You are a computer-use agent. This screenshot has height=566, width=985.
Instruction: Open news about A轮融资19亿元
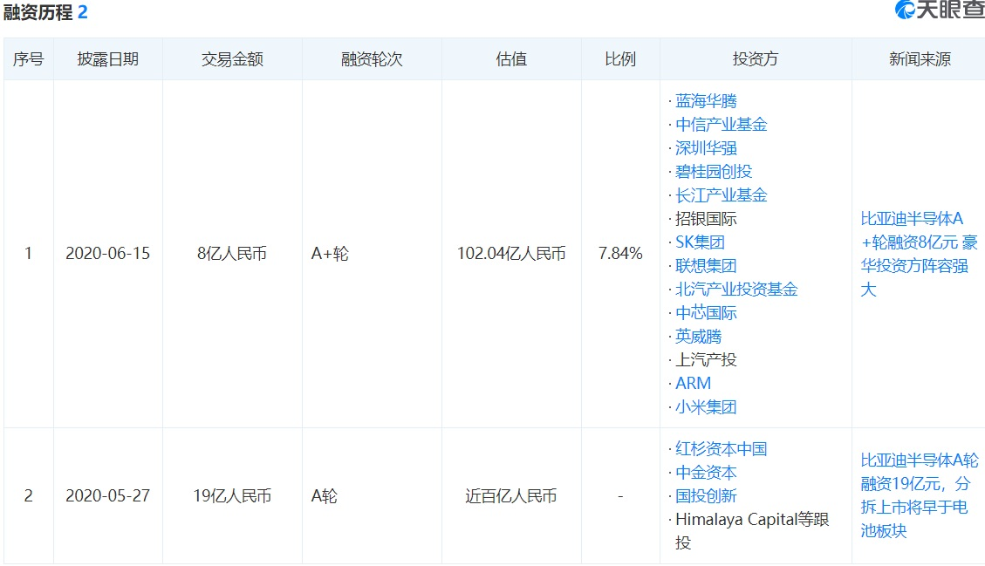coord(918,495)
